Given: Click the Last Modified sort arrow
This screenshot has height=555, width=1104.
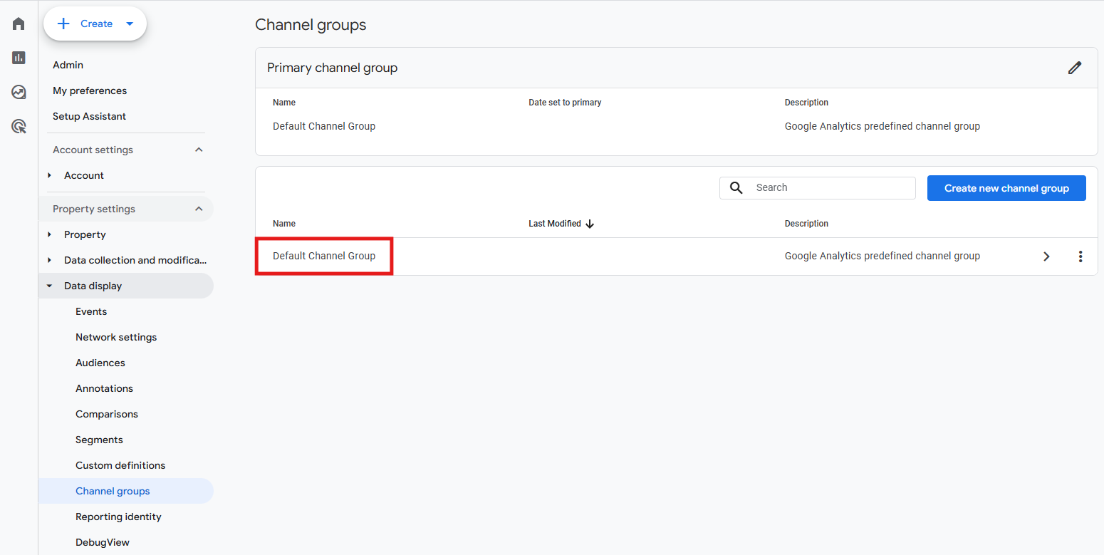Looking at the screenshot, I should (590, 224).
